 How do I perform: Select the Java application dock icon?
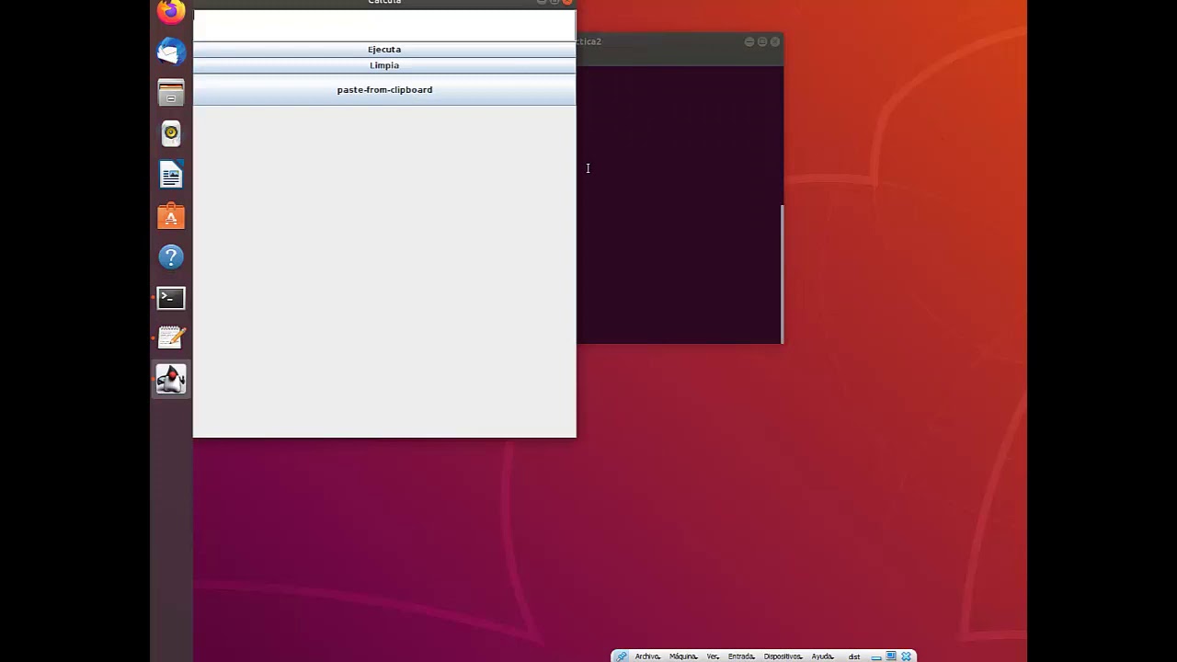point(171,379)
